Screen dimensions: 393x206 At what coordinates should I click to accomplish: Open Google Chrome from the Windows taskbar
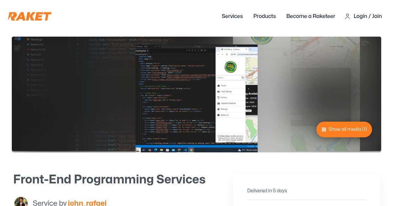tap(179, 150)
